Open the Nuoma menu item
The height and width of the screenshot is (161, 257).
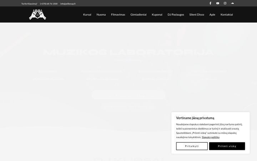pyautogui.click(x=101, y=14)
